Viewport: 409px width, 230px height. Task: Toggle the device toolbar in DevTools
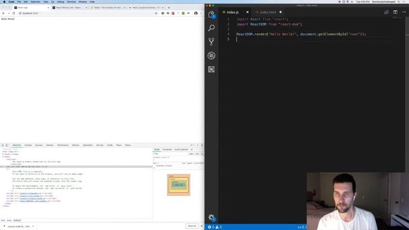pyautogui.click(x=7, y=145)
